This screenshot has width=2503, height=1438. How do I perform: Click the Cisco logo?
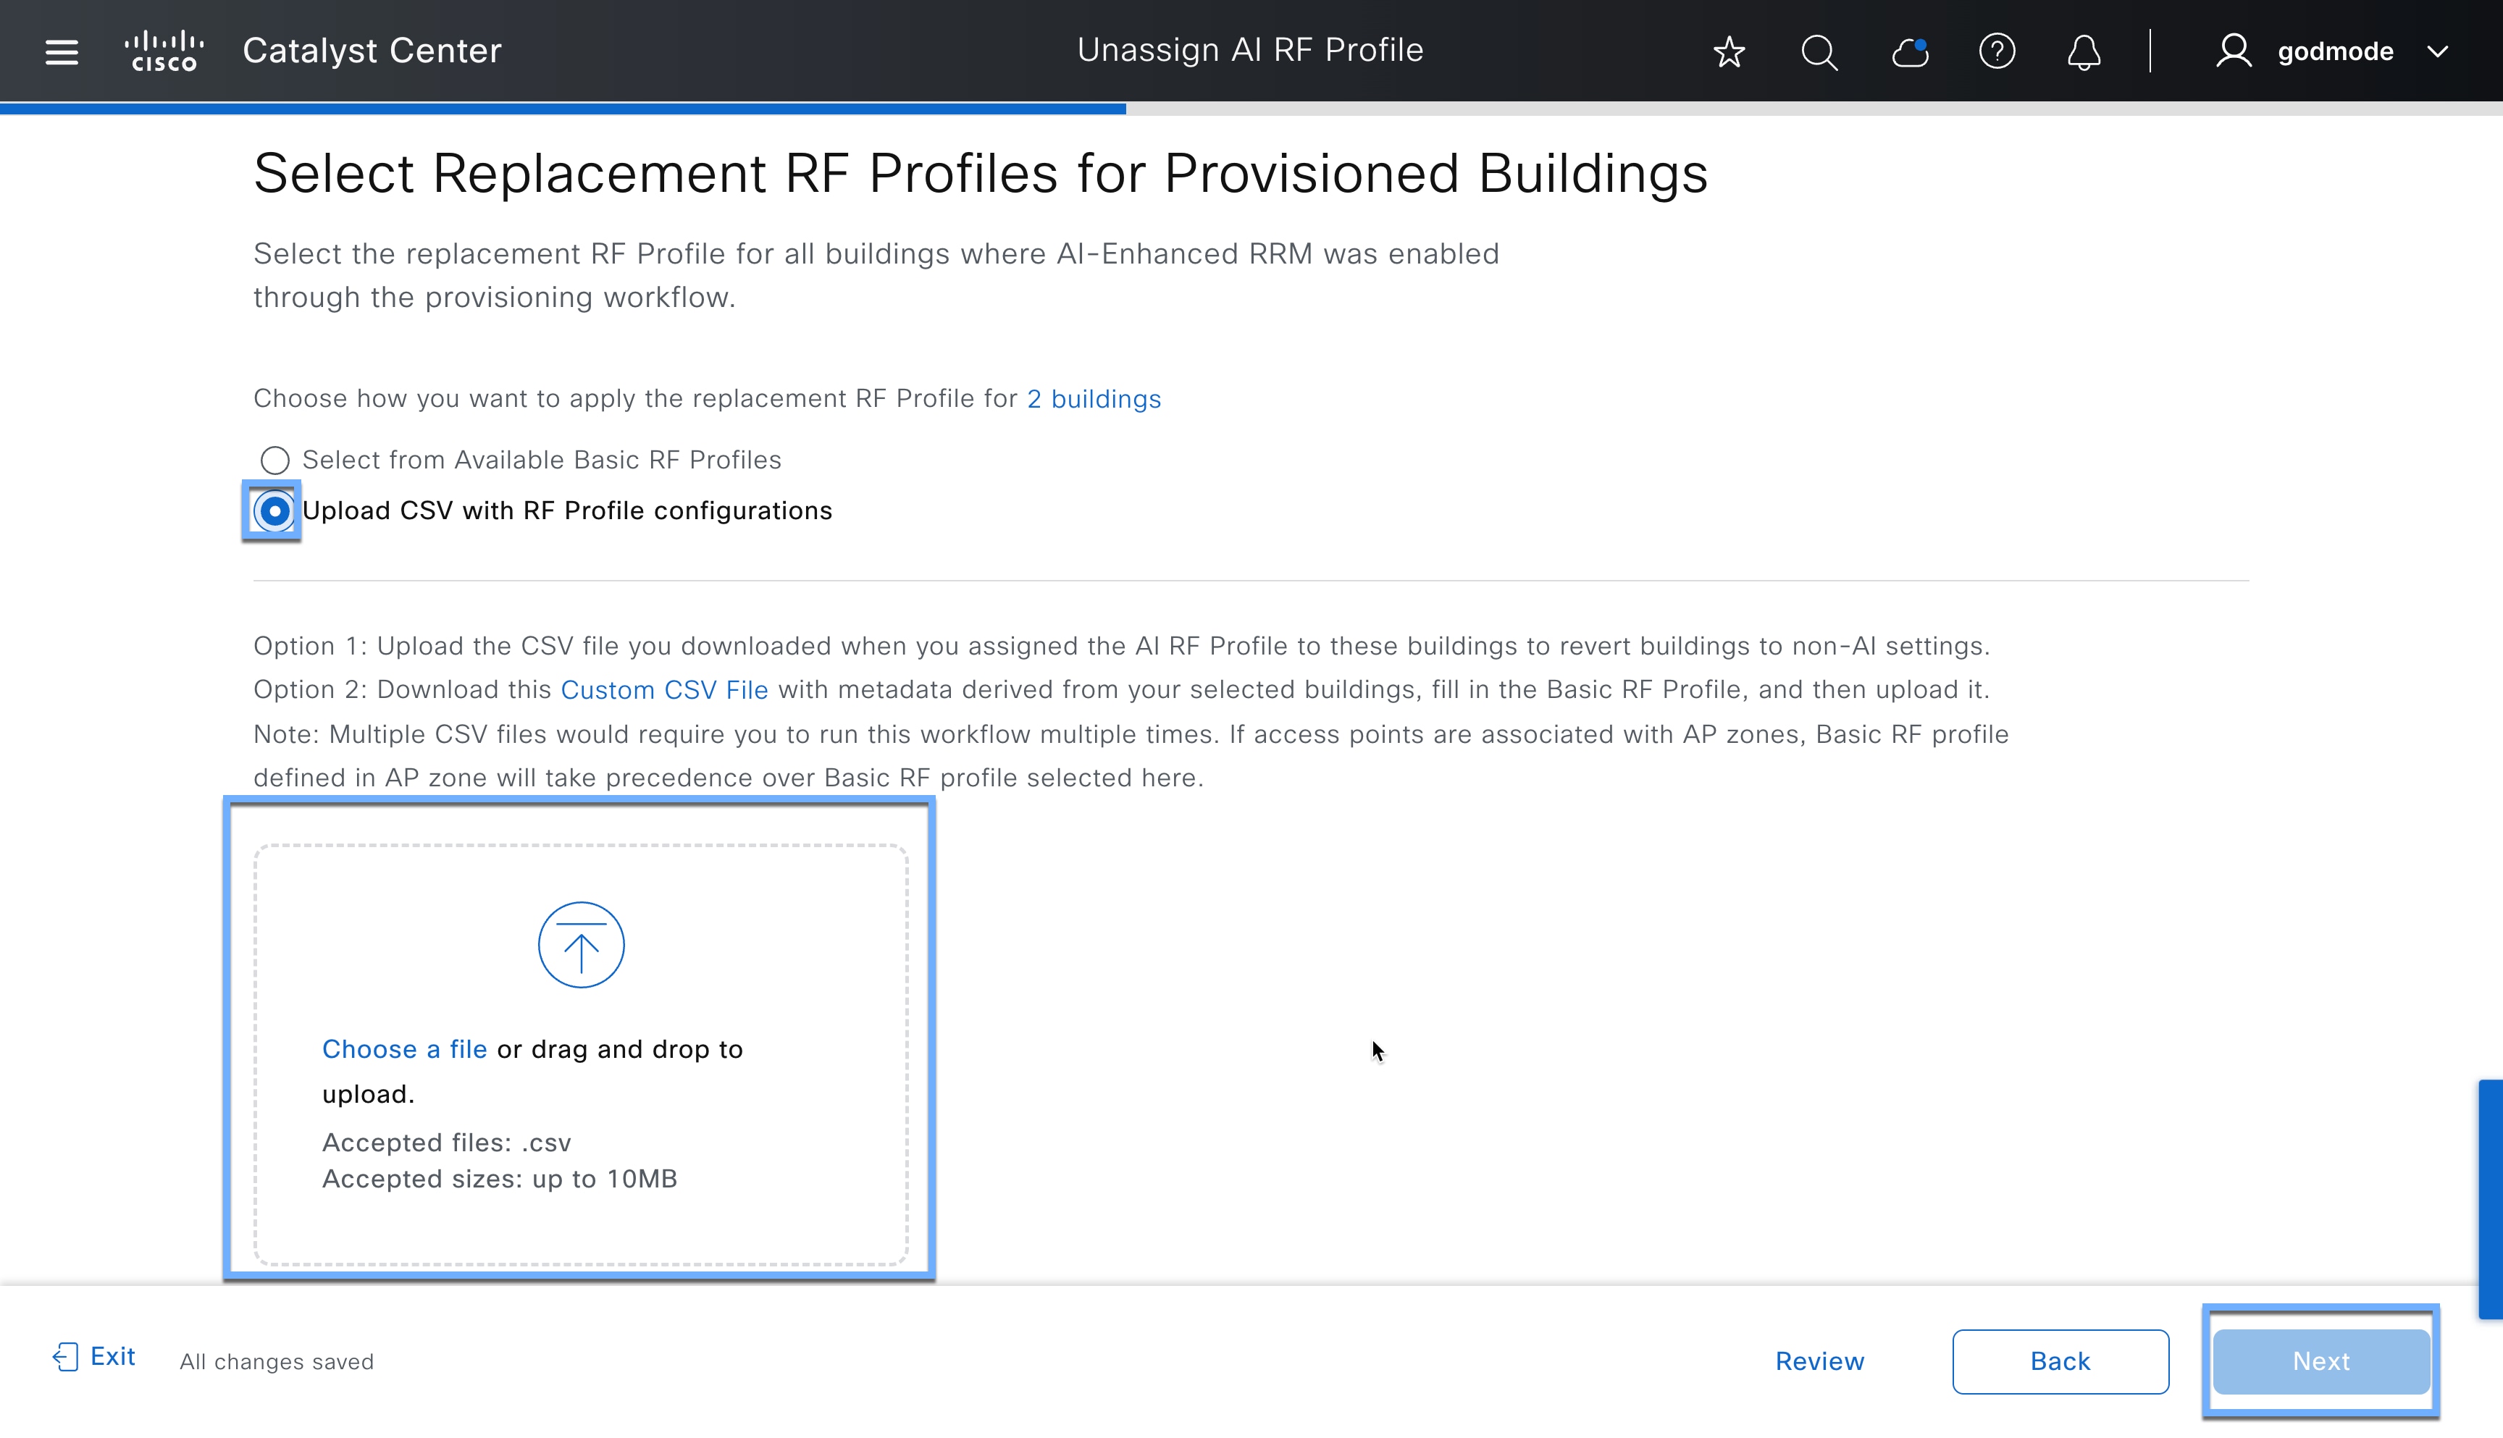[x=164, y=51]
